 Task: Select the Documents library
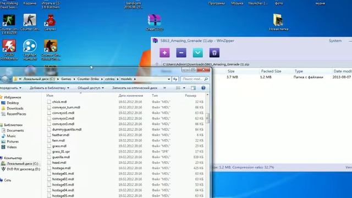[x=15, y=130]
